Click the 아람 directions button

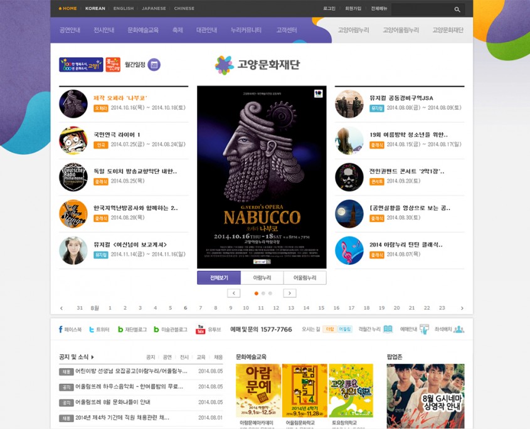point(330,329)
